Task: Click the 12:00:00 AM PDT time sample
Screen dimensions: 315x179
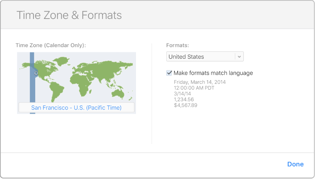Action: 194,88
